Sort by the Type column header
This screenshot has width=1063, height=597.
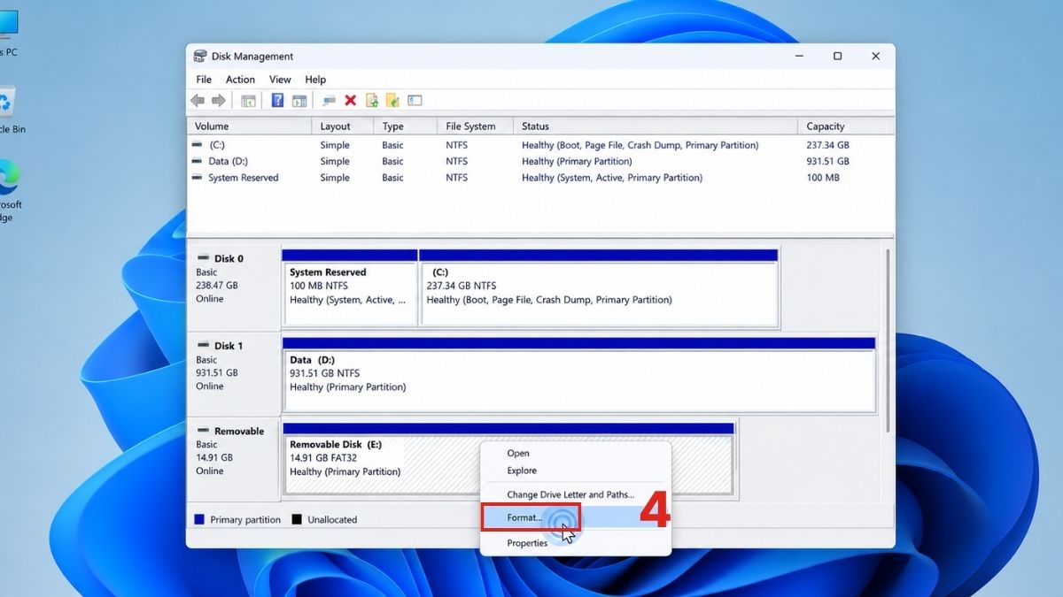(x=406, y=126)
